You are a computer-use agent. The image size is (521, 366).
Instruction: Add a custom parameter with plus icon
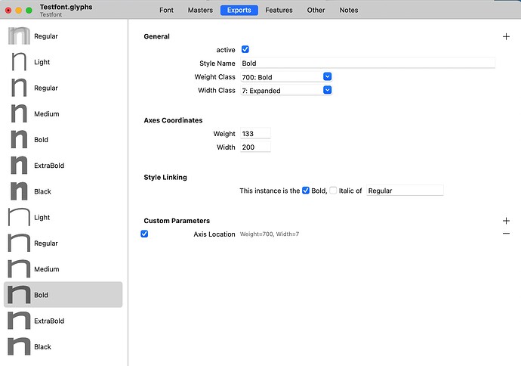click(506, 221)
